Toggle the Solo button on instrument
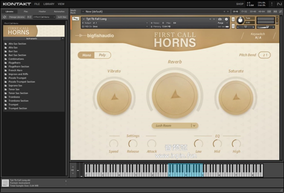 233,20
